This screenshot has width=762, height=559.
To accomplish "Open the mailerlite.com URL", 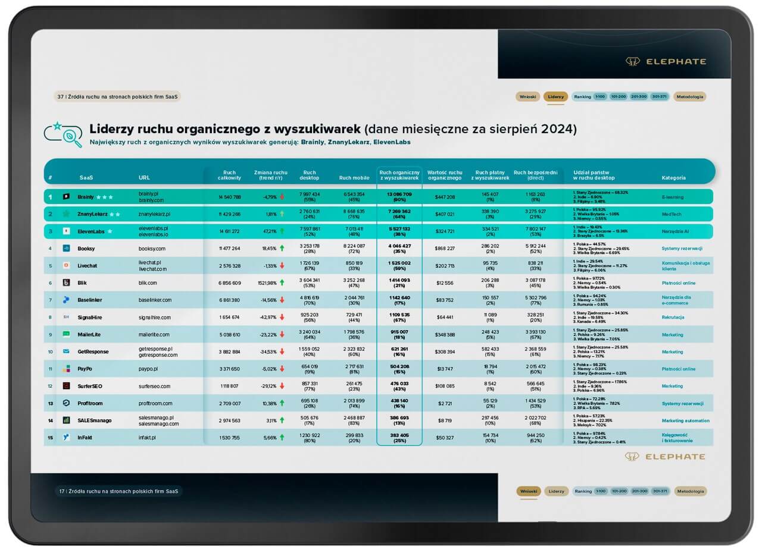I will click(x=154, y=335).
